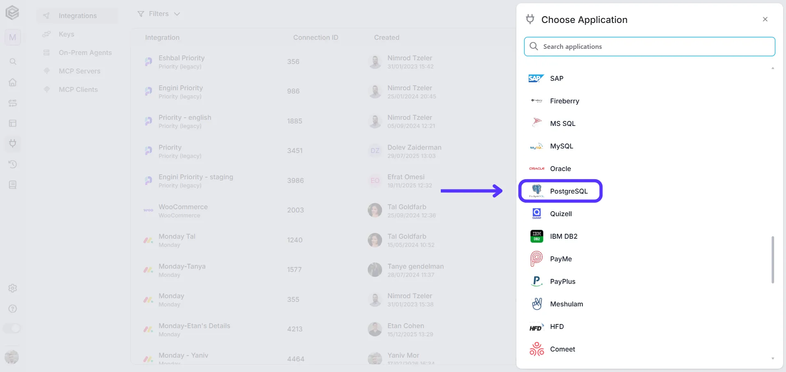Open the search icon in left sidebar
The width and height of the screenshot is (786, 372).
pos(13,62)
